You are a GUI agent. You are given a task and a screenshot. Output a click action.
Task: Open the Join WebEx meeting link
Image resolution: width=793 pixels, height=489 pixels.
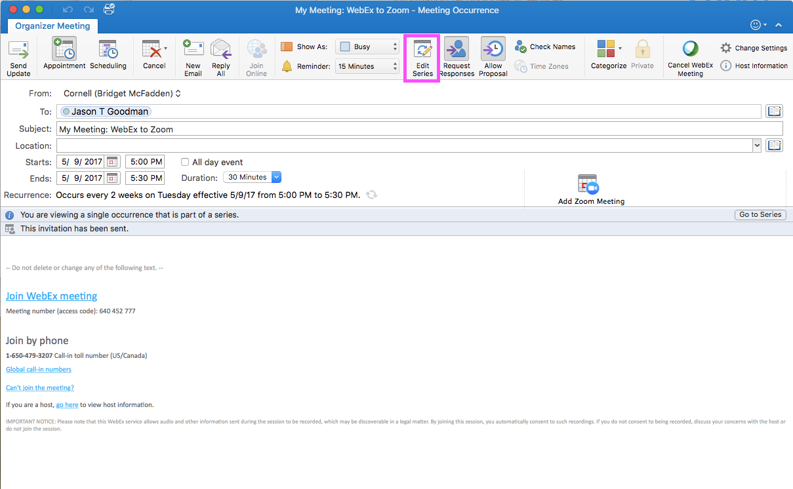[x=52, y=296]
